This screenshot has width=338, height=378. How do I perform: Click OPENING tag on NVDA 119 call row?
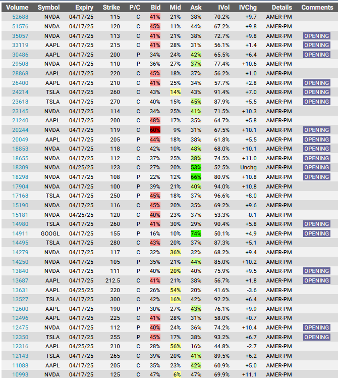click(317, 130)
